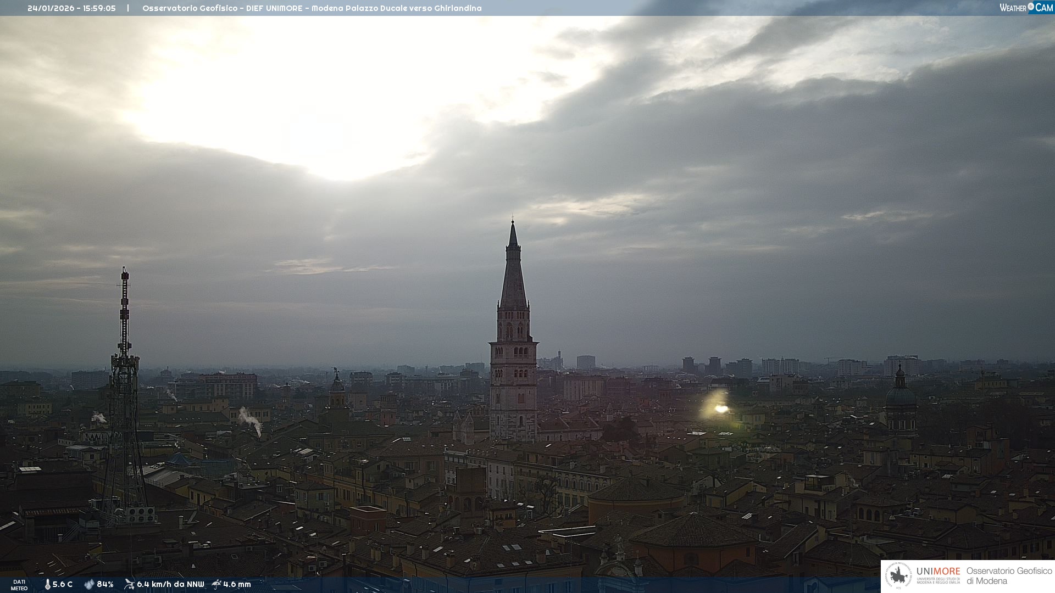Image resolution: width=1055 pixels, height=593 pixels.
Task: Click the rain umbrella precipitation icon
Action: (x=216, y=584)
